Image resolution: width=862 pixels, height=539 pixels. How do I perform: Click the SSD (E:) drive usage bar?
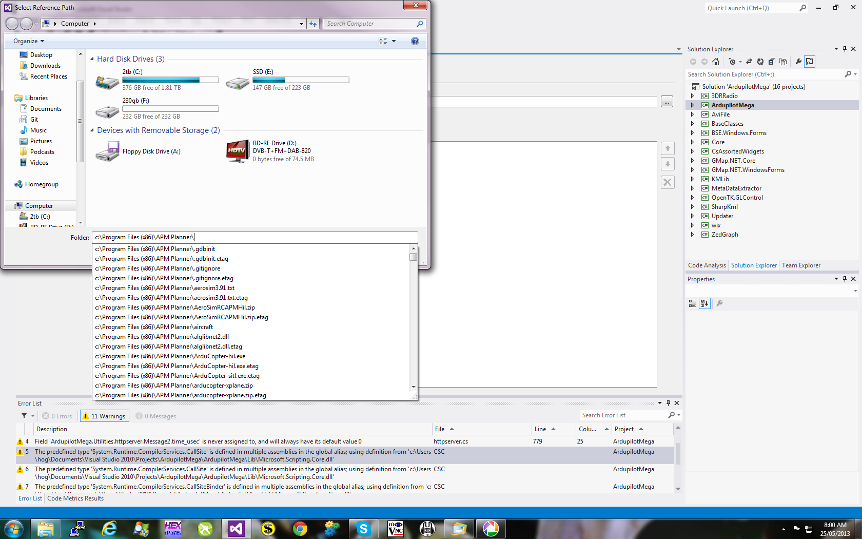301,80
